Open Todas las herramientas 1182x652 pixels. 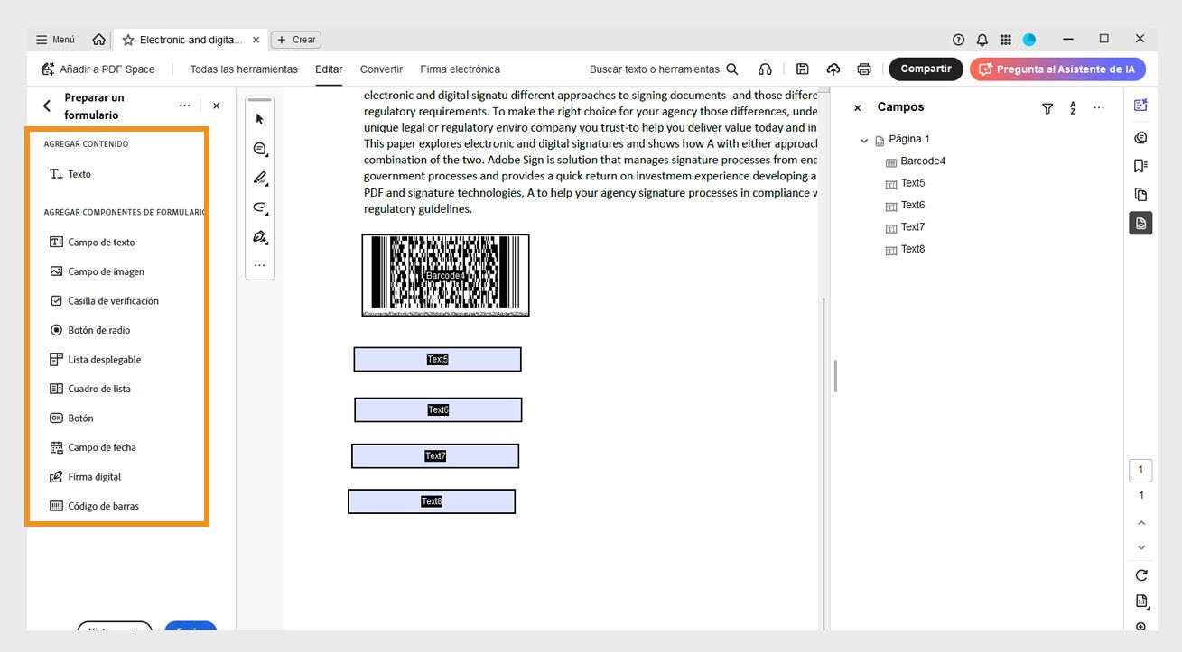[x=244, y=69]
